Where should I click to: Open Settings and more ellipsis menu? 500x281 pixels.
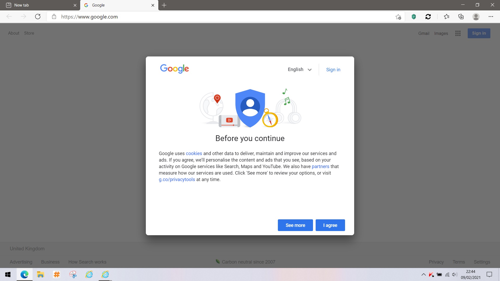click(491, 17)
